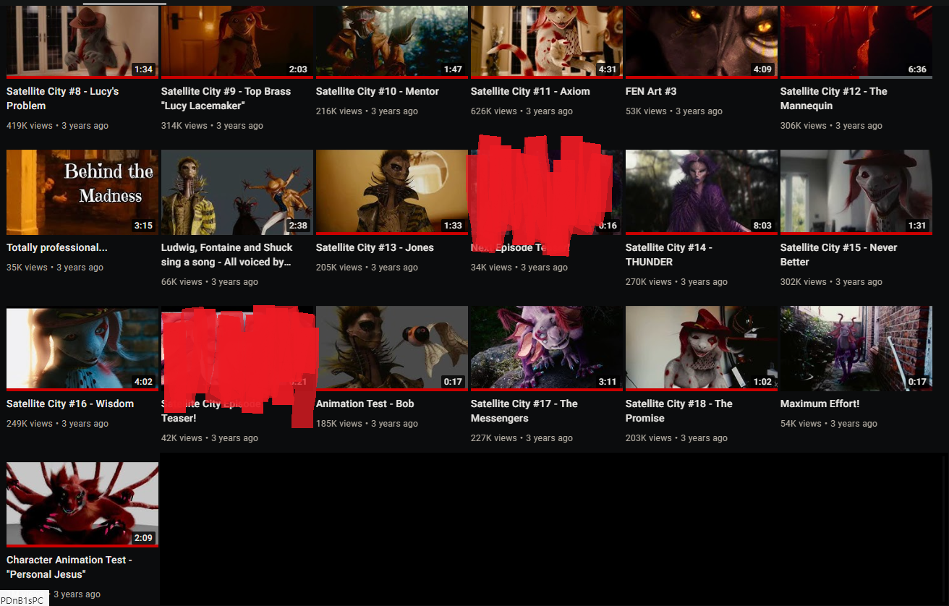Open the Satellite City #13 - Jones thumbnail
The image size is (949, 606).
(392, 192)
